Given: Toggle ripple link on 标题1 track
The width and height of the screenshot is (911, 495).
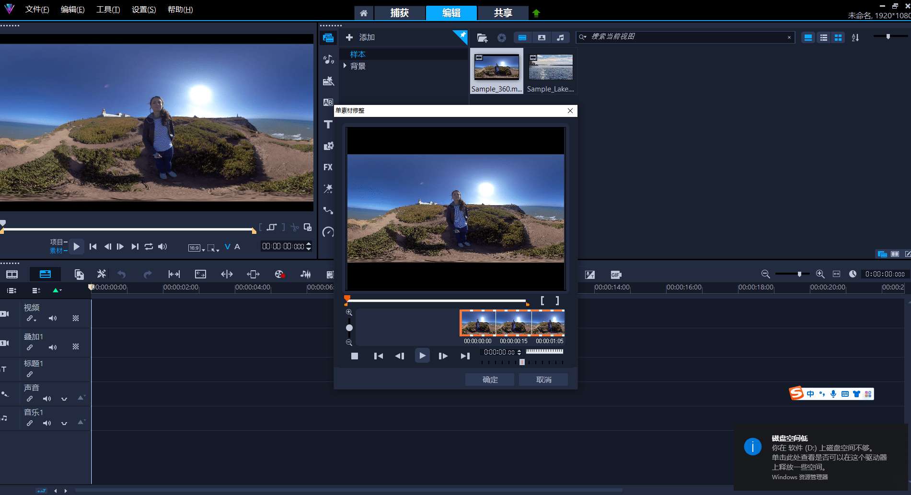Looking at the screenshot, I should pos(30,374).
